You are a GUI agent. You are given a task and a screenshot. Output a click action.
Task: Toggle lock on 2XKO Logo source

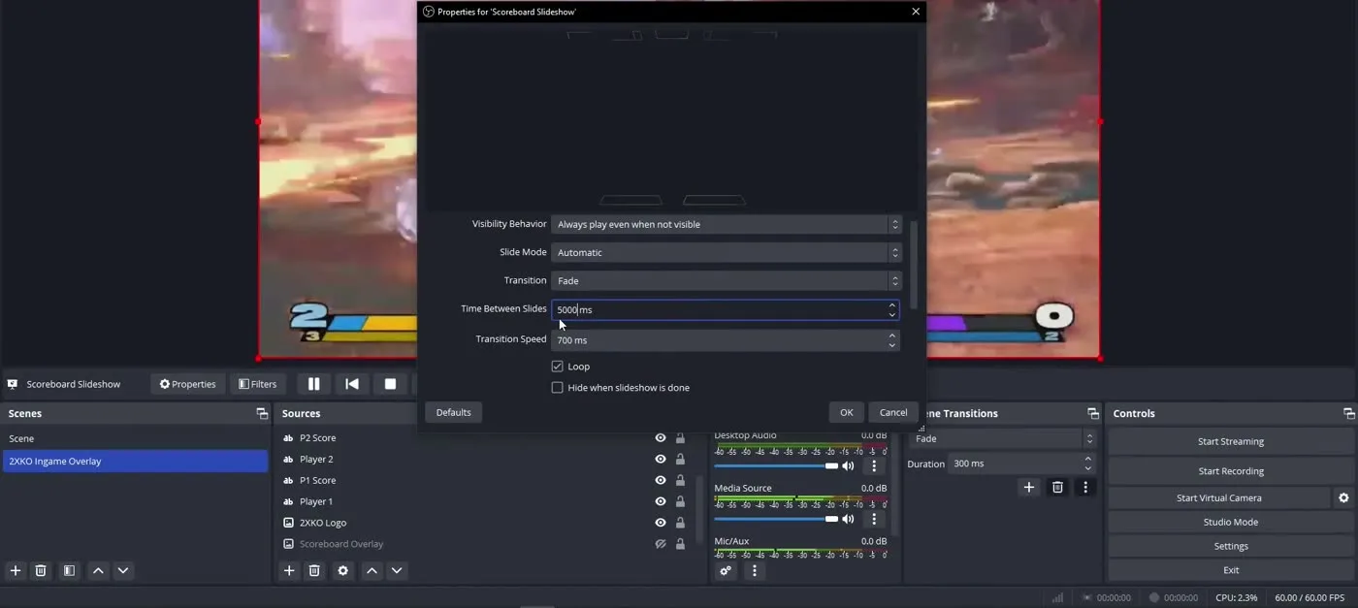pyautogui.click(x=680, y=523)
